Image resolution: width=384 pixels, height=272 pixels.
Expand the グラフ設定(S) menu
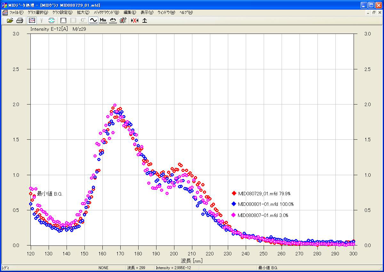tap(62, 12)
